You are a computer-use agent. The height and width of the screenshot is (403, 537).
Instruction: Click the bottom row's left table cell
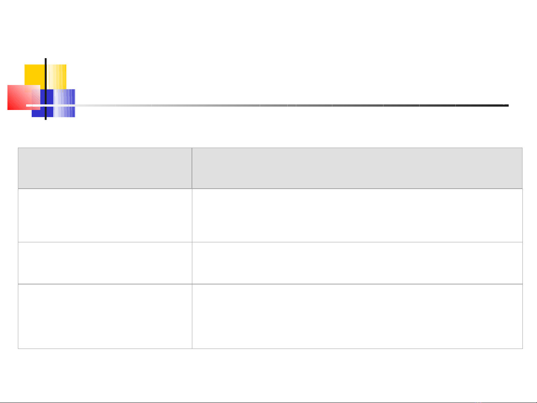(105, 317)
